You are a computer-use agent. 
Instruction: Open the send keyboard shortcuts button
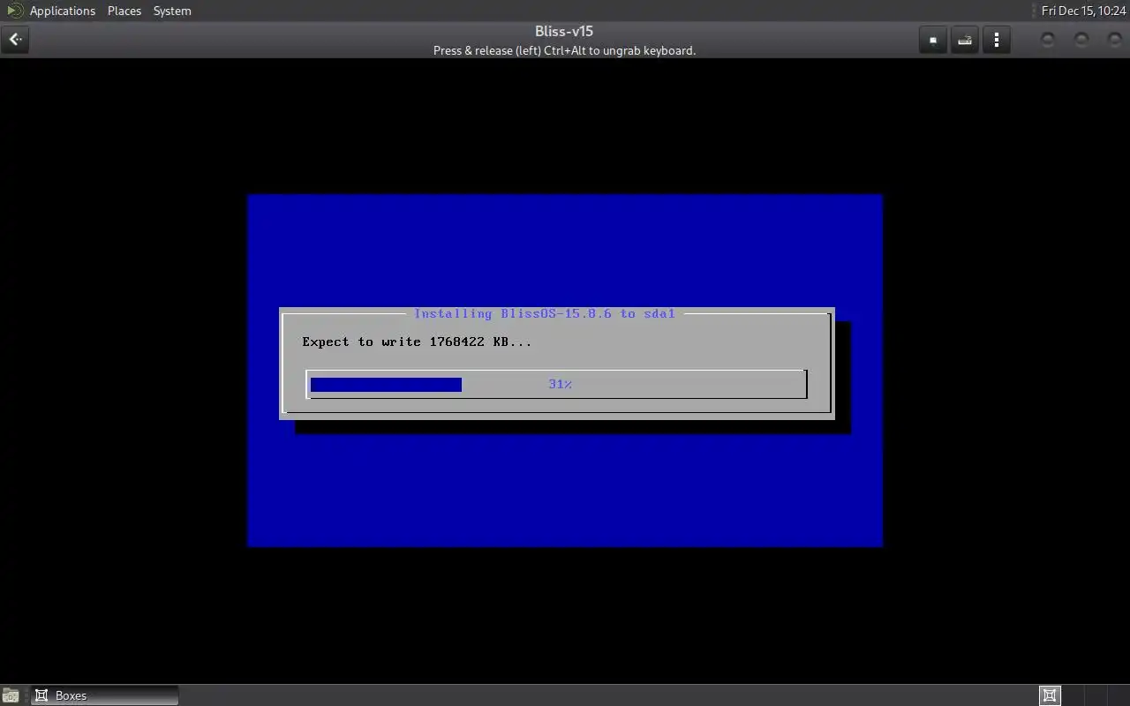coord(965,40)
